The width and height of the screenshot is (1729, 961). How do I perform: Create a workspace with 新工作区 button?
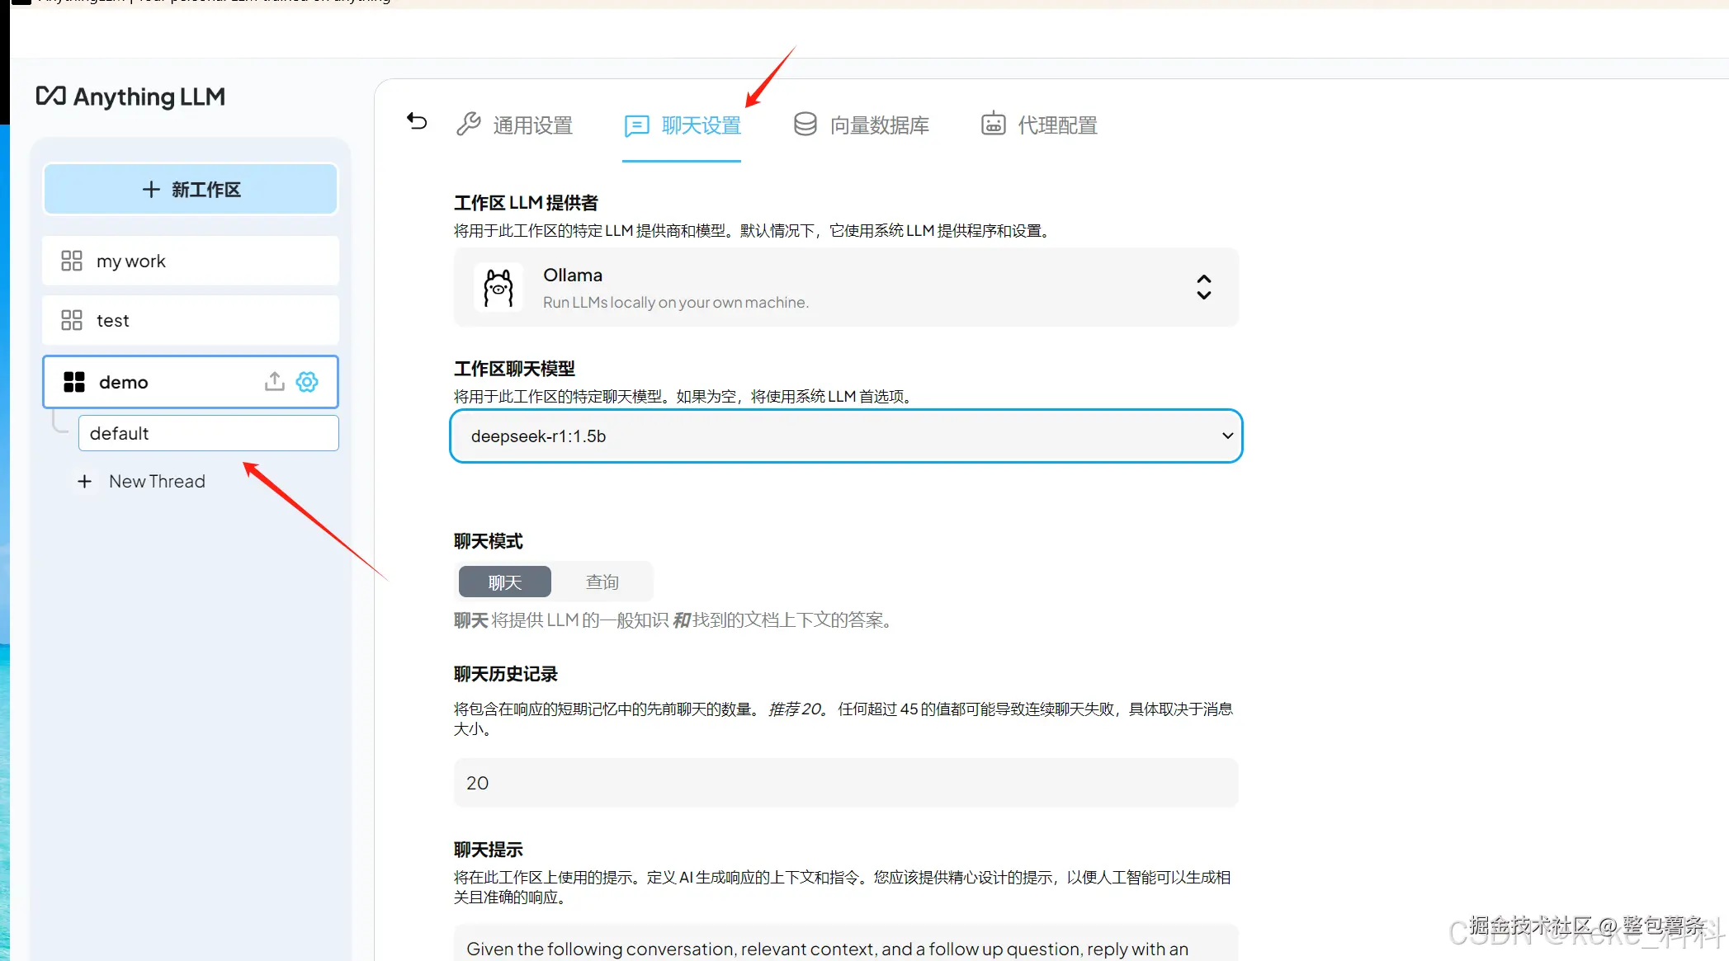tap(190, 189)
